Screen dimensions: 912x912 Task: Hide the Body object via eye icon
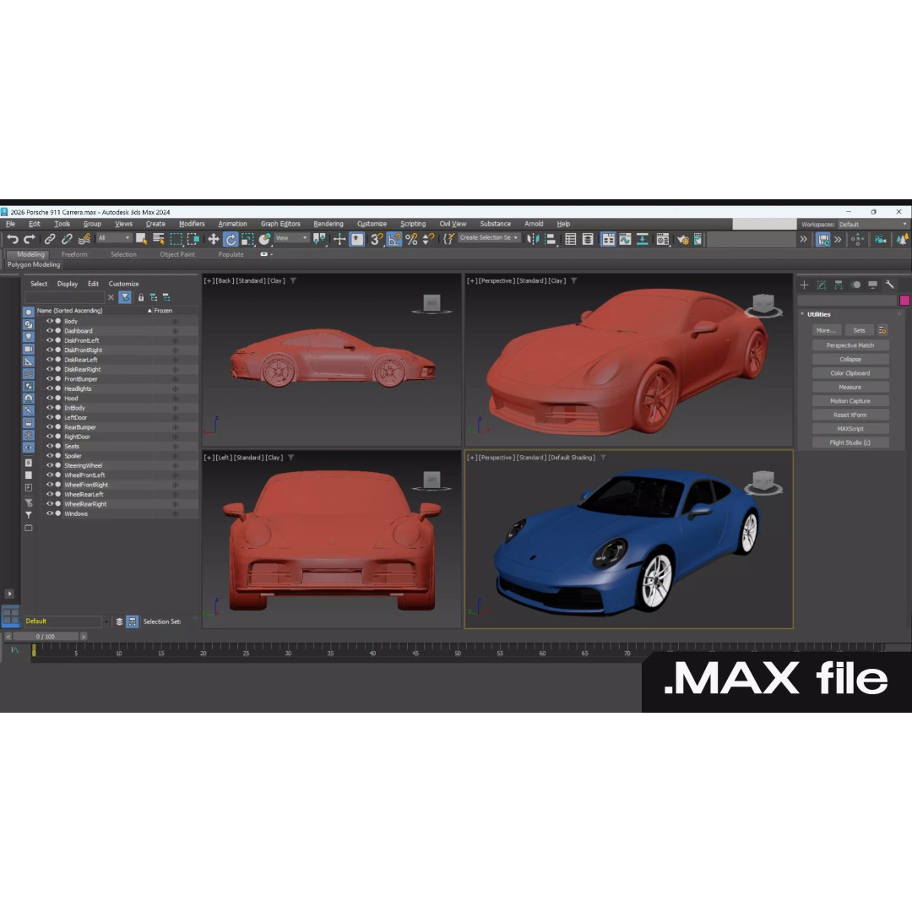pyautogui.click(x=50, y=321)
